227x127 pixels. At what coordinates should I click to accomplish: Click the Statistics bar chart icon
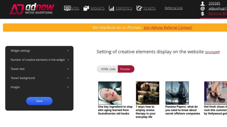(112, 8)
